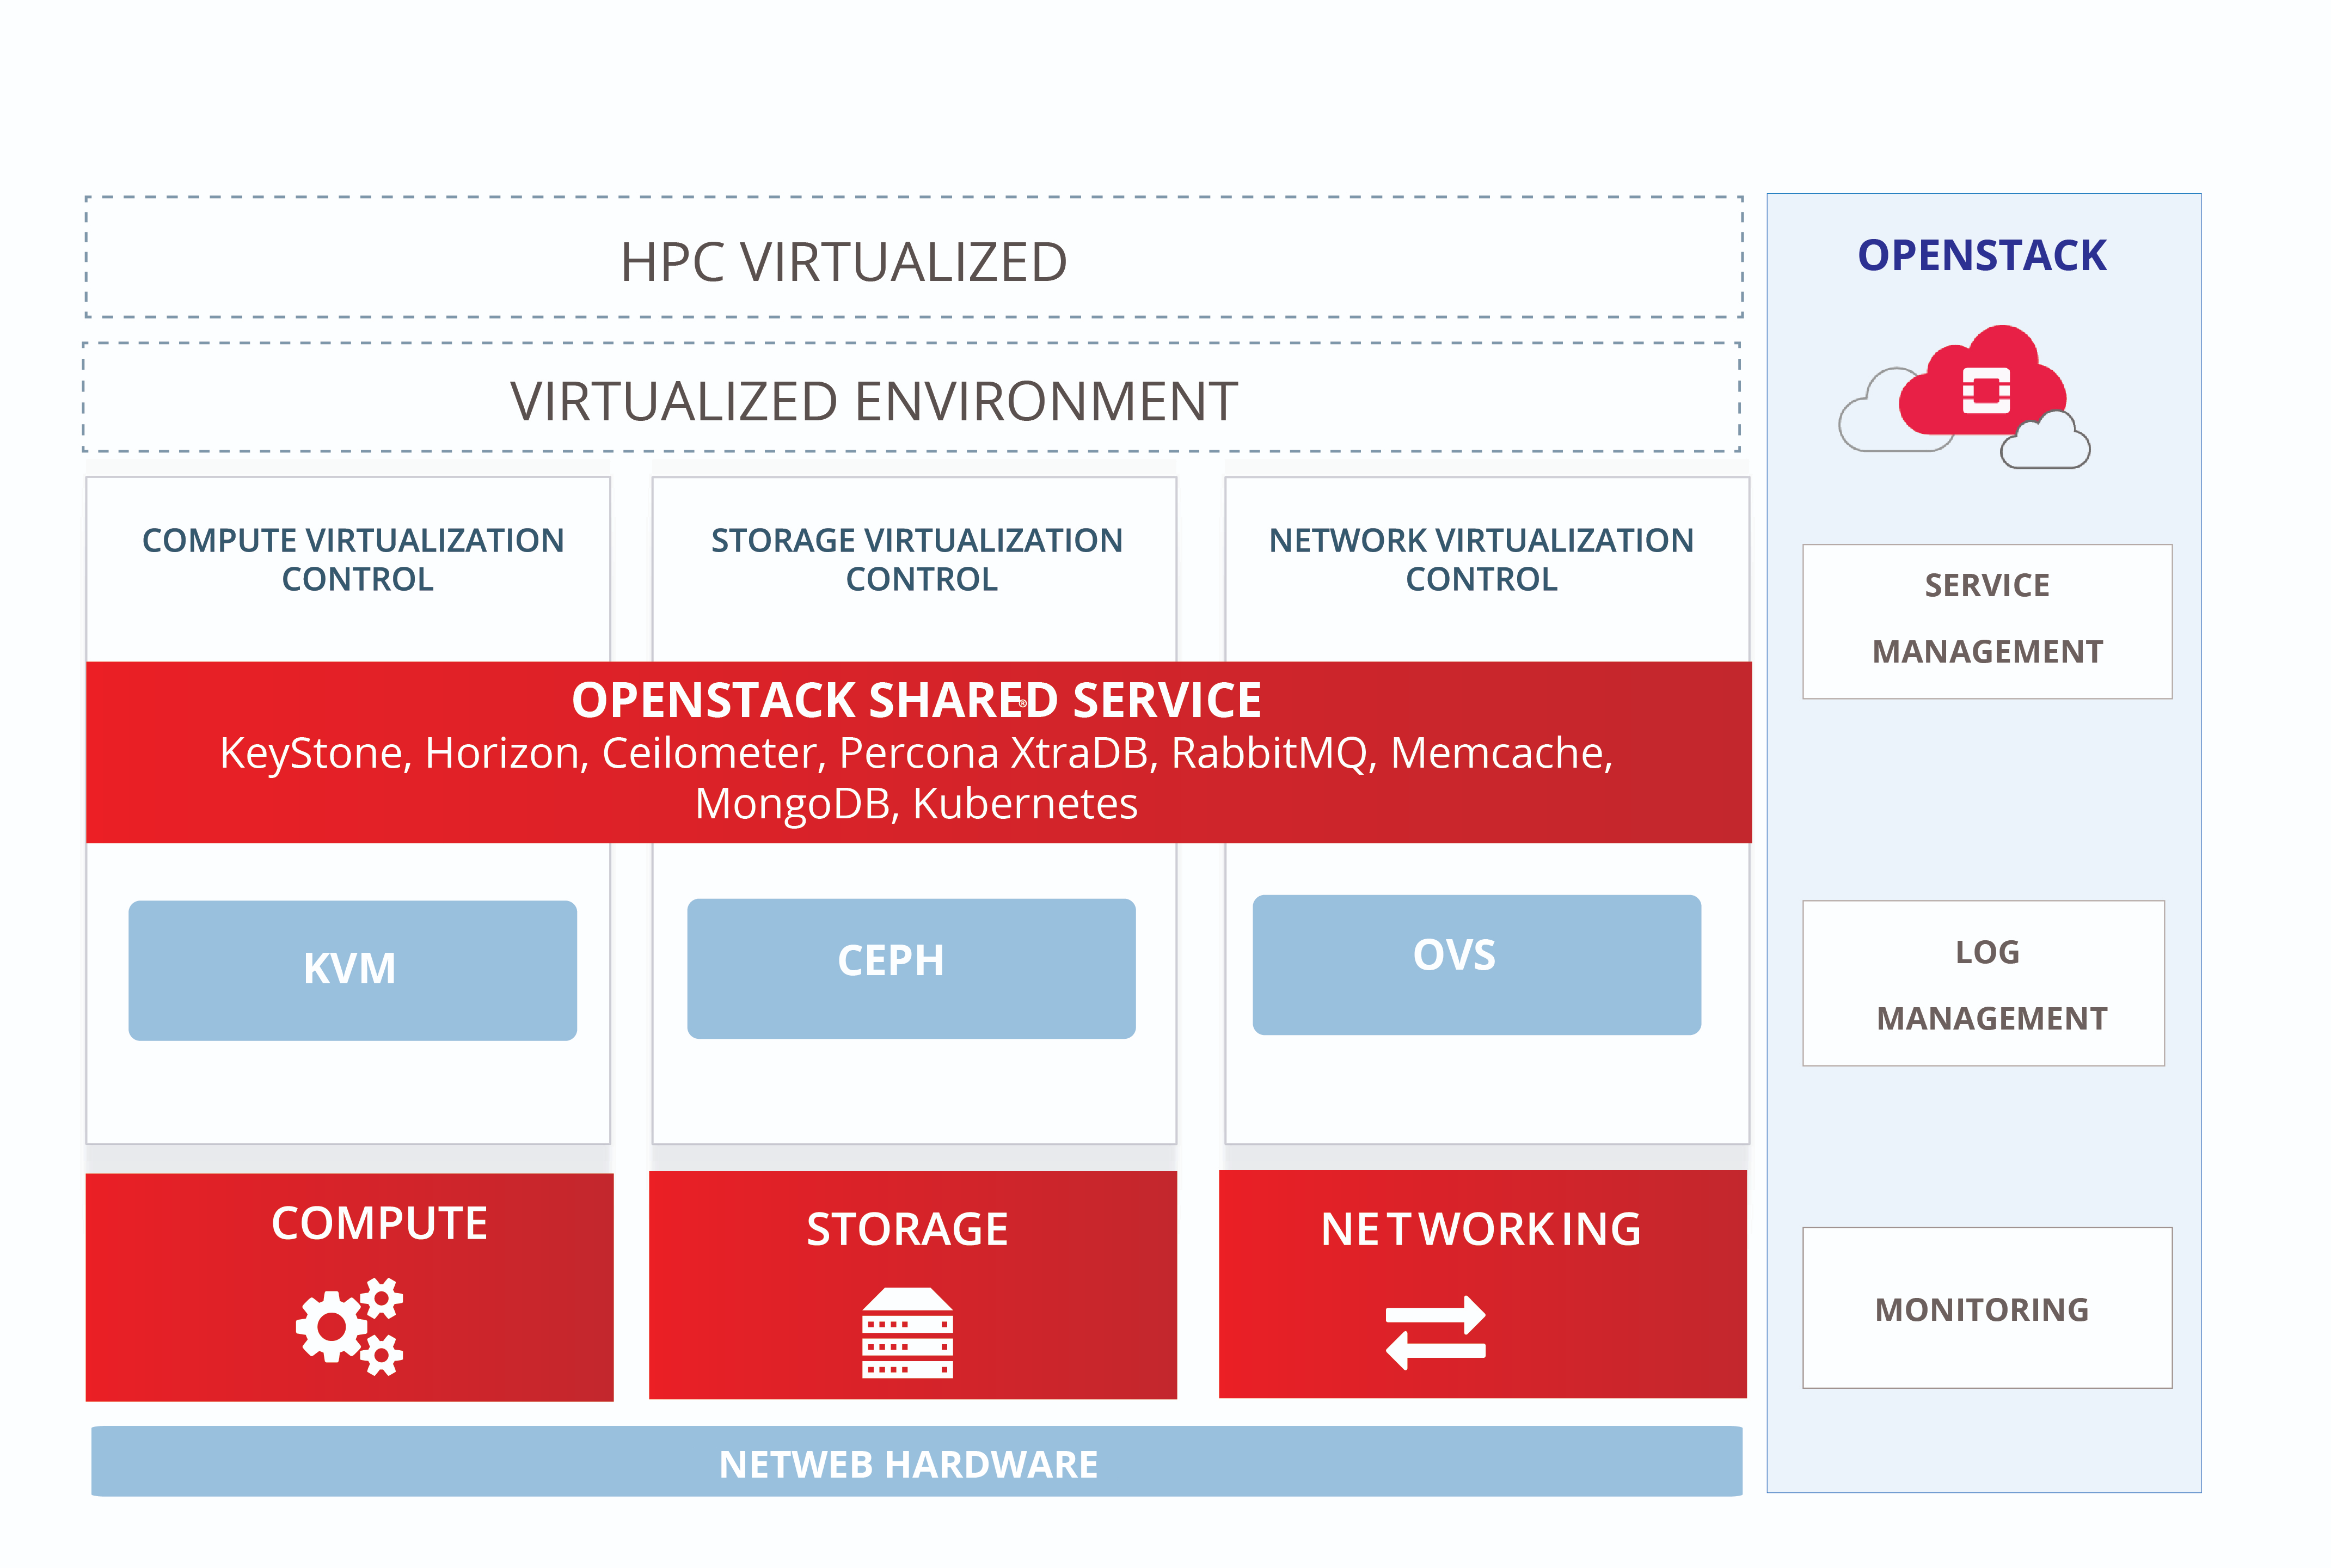Click the storage server rack icon
This screenshot has width=2331, height=1568.
pos(906,1332)
